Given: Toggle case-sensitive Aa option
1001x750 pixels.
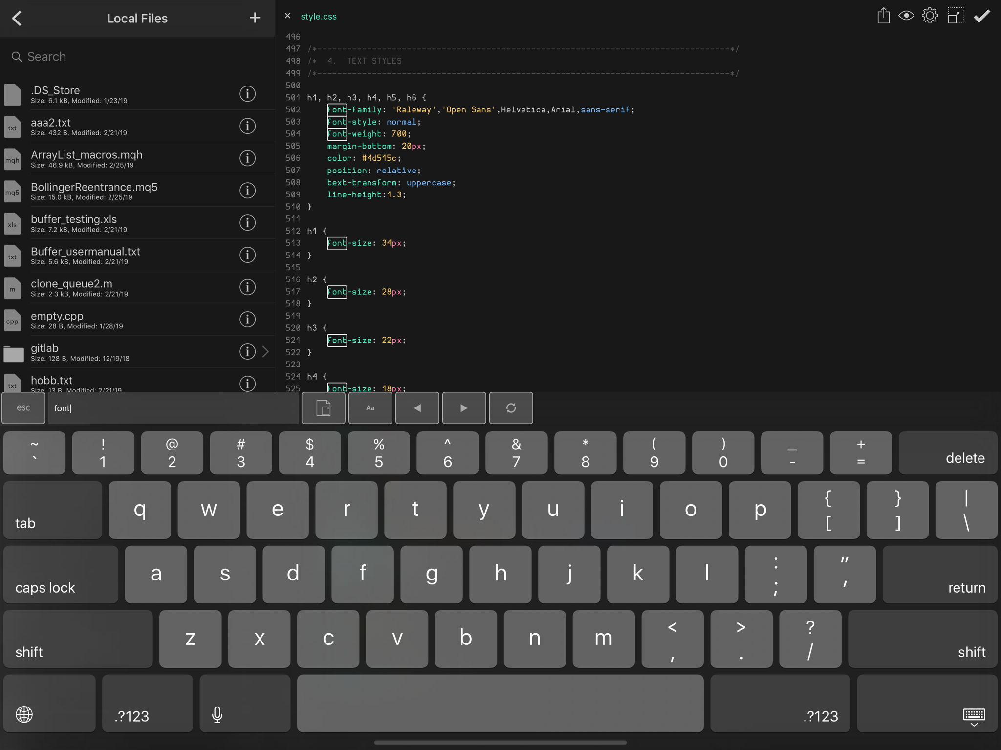Looking at the screenshot, I should tap(370, 408).
